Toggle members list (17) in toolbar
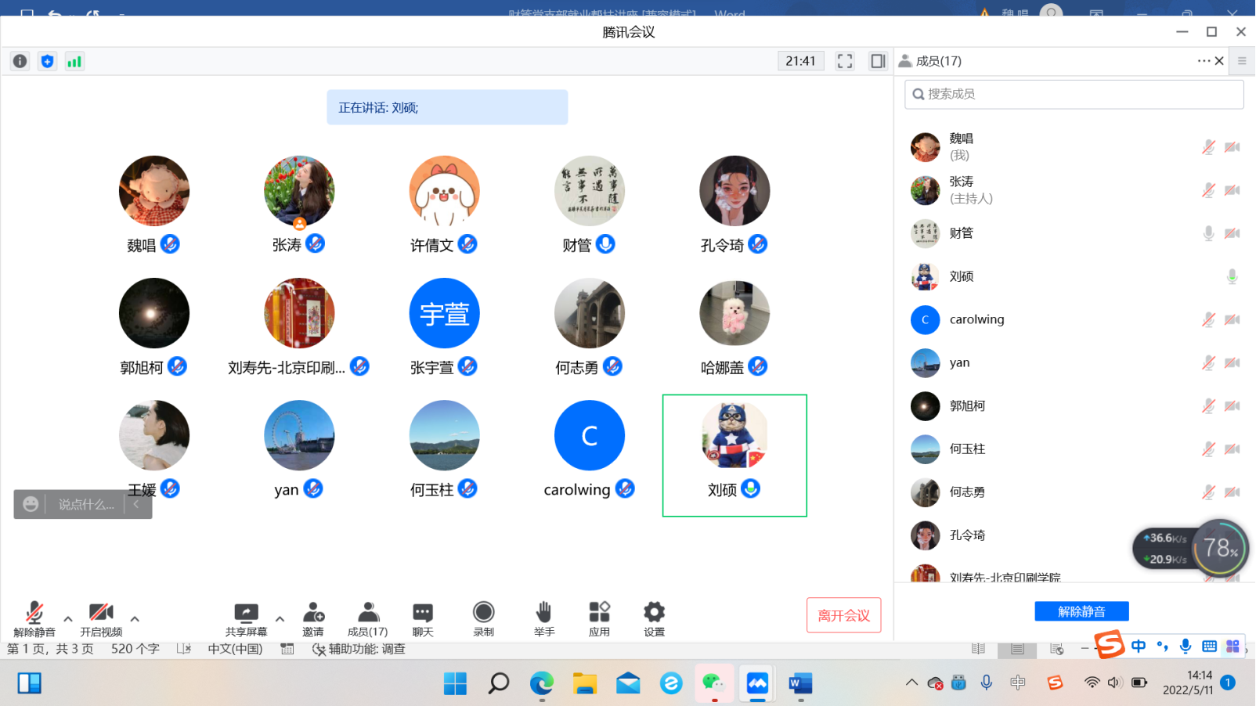 click(368, 619)
